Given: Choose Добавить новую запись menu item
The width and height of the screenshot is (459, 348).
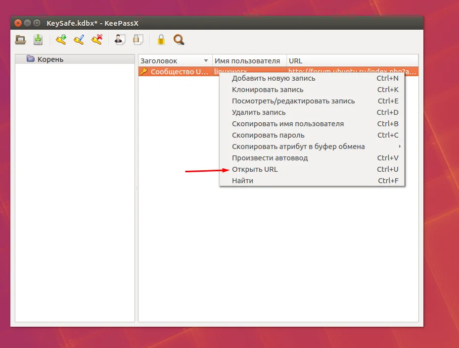Looking at the screenshot, I should click(x=312, y=78).
